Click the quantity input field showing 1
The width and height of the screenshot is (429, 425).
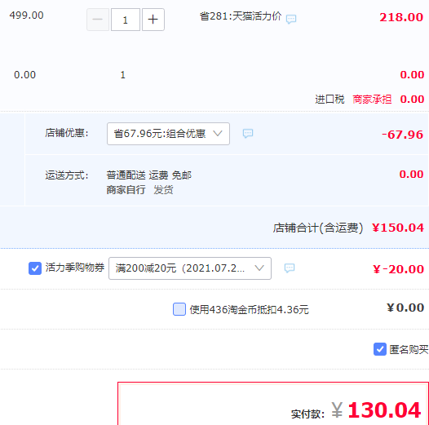126,20
